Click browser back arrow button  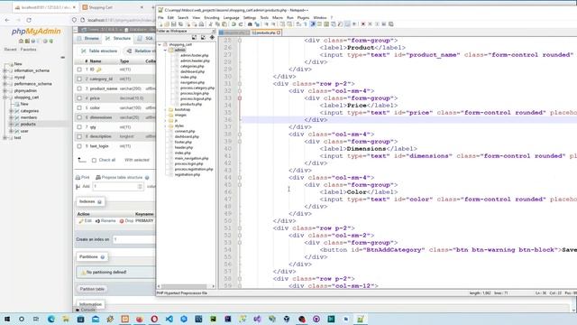(7, 20)
